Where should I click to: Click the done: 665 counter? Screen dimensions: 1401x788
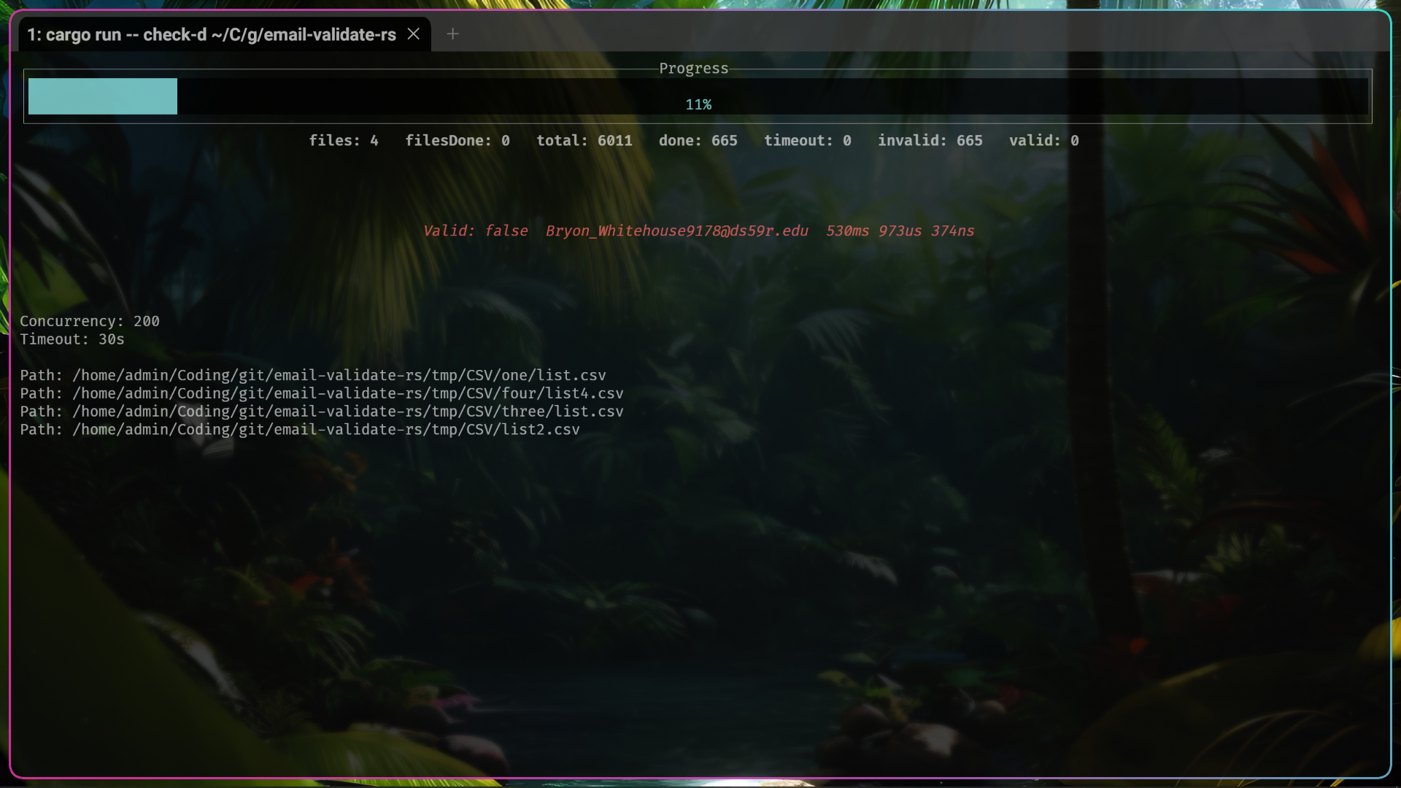pos(698,140)
